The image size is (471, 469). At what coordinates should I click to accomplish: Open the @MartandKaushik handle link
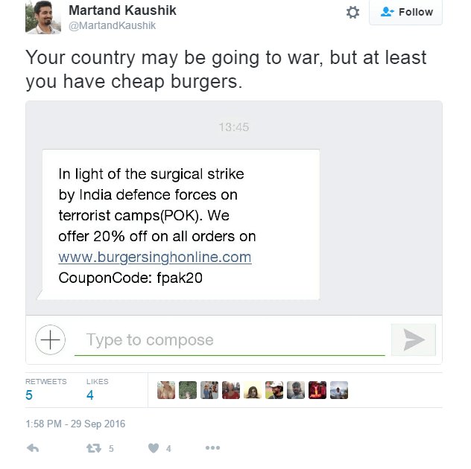[x=112, y=26]
